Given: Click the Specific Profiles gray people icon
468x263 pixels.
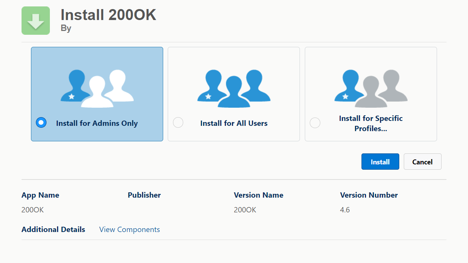Looking at the screenshot, I should click(371, 88).
